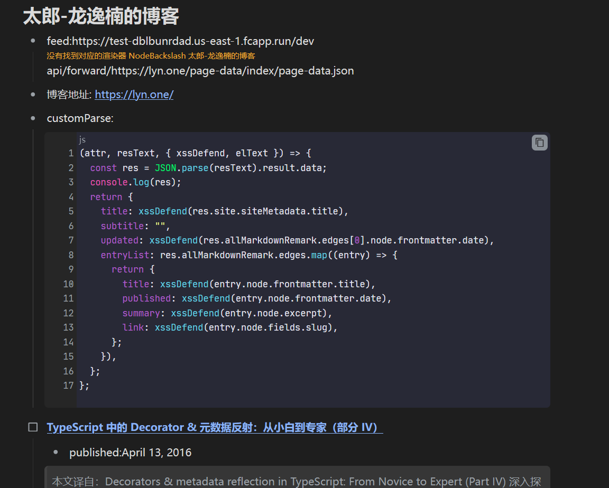Open the https://lyn.one/ blog link
609x488 pixels.
click(134, 94)
